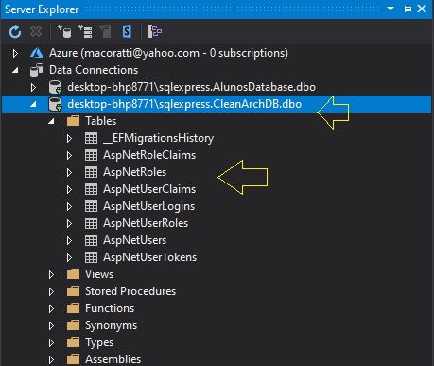The image size is (434, 366).
Task: Collapse the Tables folder
Action: click(51, 121)
